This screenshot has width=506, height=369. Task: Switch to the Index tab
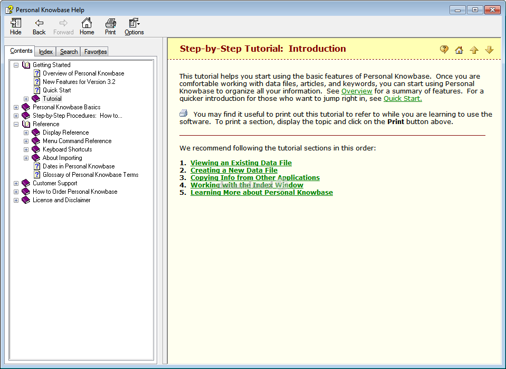[46, 52]
